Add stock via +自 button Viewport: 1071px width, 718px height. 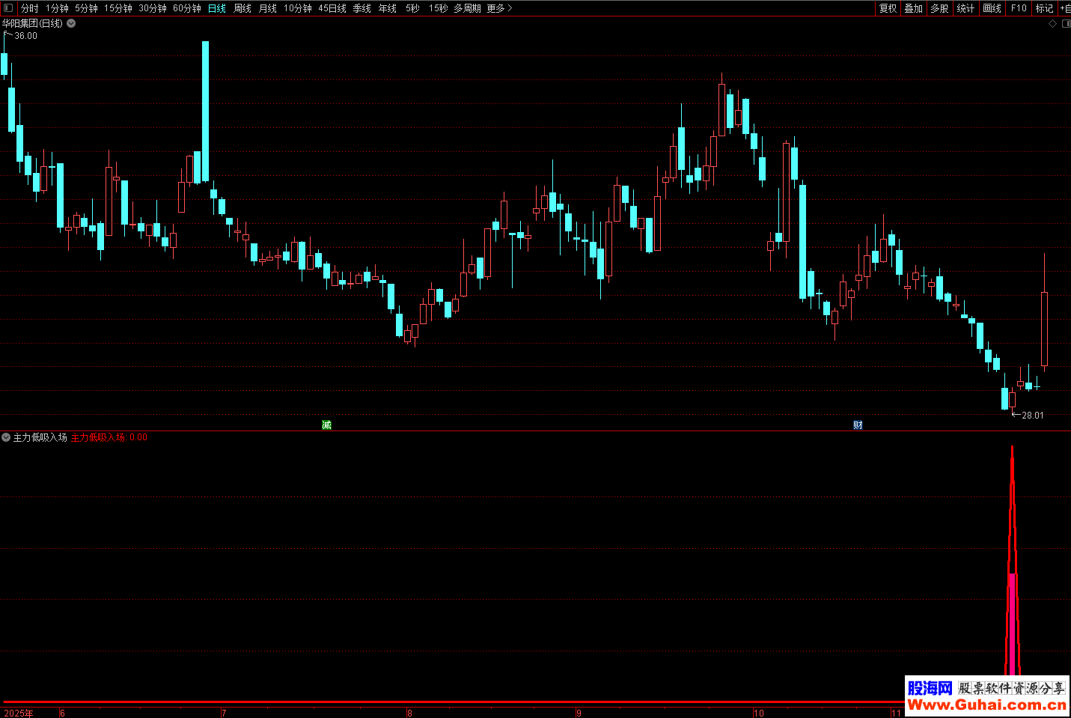tap(1065, 8)
